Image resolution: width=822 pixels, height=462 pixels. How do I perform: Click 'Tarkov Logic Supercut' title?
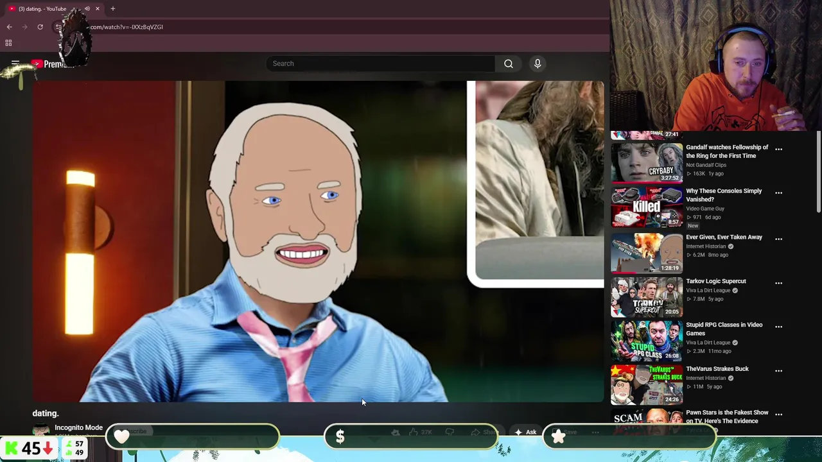[x=716, y=281]
